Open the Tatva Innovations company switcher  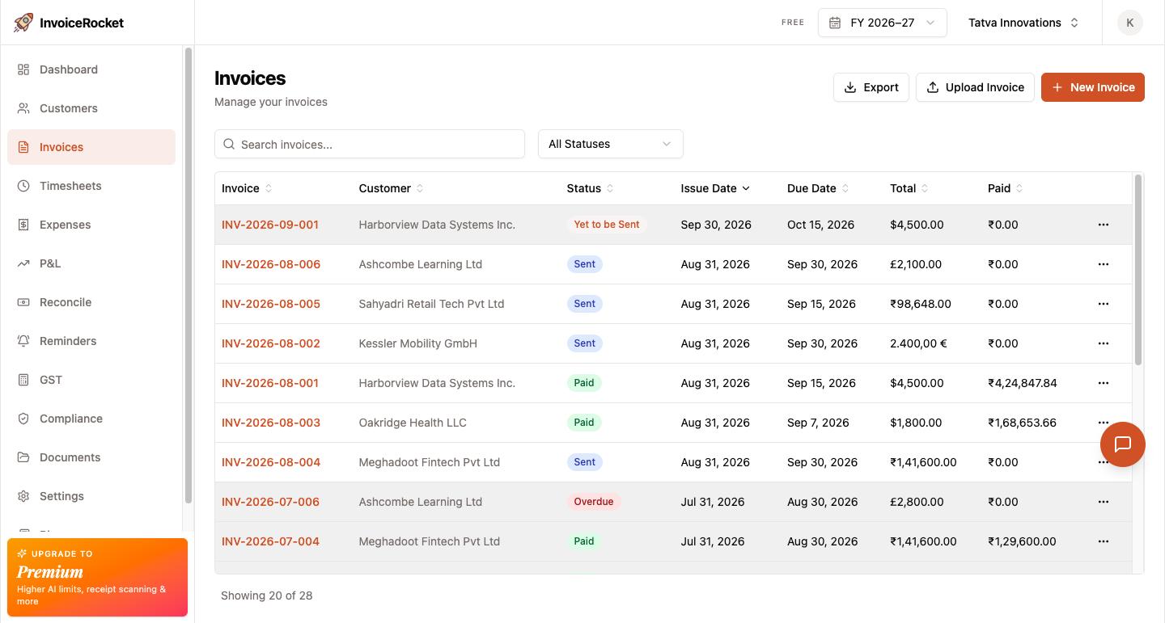(x=1024, y=23)
